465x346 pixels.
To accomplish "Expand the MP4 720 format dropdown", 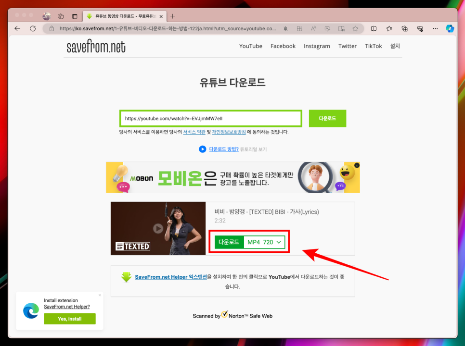I will click(264, 242).
